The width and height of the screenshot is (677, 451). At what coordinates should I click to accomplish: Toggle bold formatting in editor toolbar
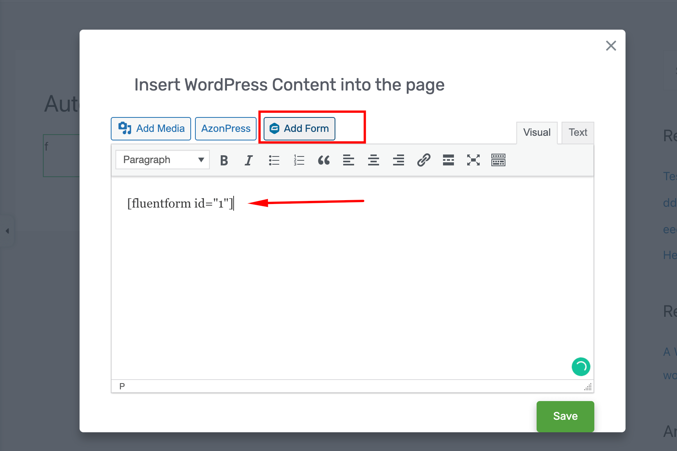point(224,160)
